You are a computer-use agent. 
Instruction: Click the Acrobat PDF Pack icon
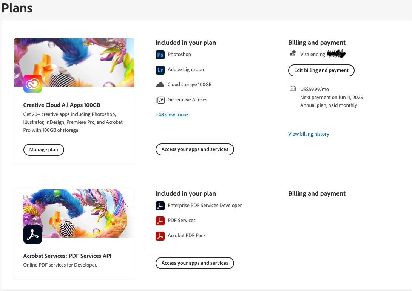coord(160,236)
